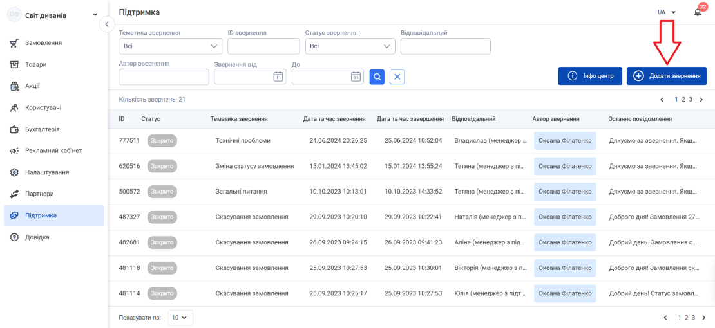Click the Акції shopping bag icon

point(14,86)
